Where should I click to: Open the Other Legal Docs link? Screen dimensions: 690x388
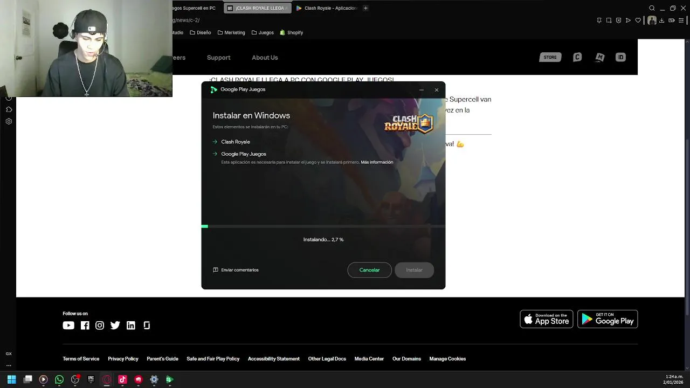(327, 359)
